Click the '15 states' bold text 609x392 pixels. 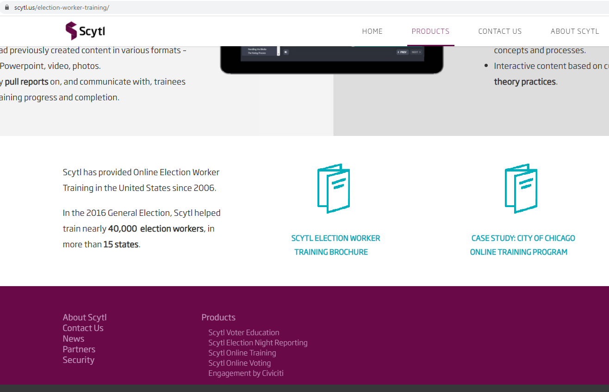coord(121,244)
